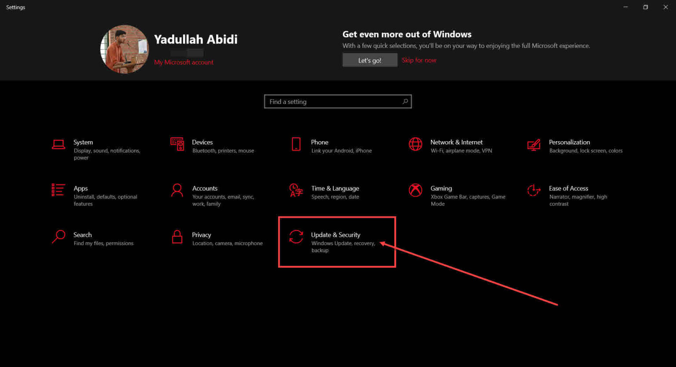Click the search magnifier in the settings search box
Viewport: 676px width, 367px height.
405,101
